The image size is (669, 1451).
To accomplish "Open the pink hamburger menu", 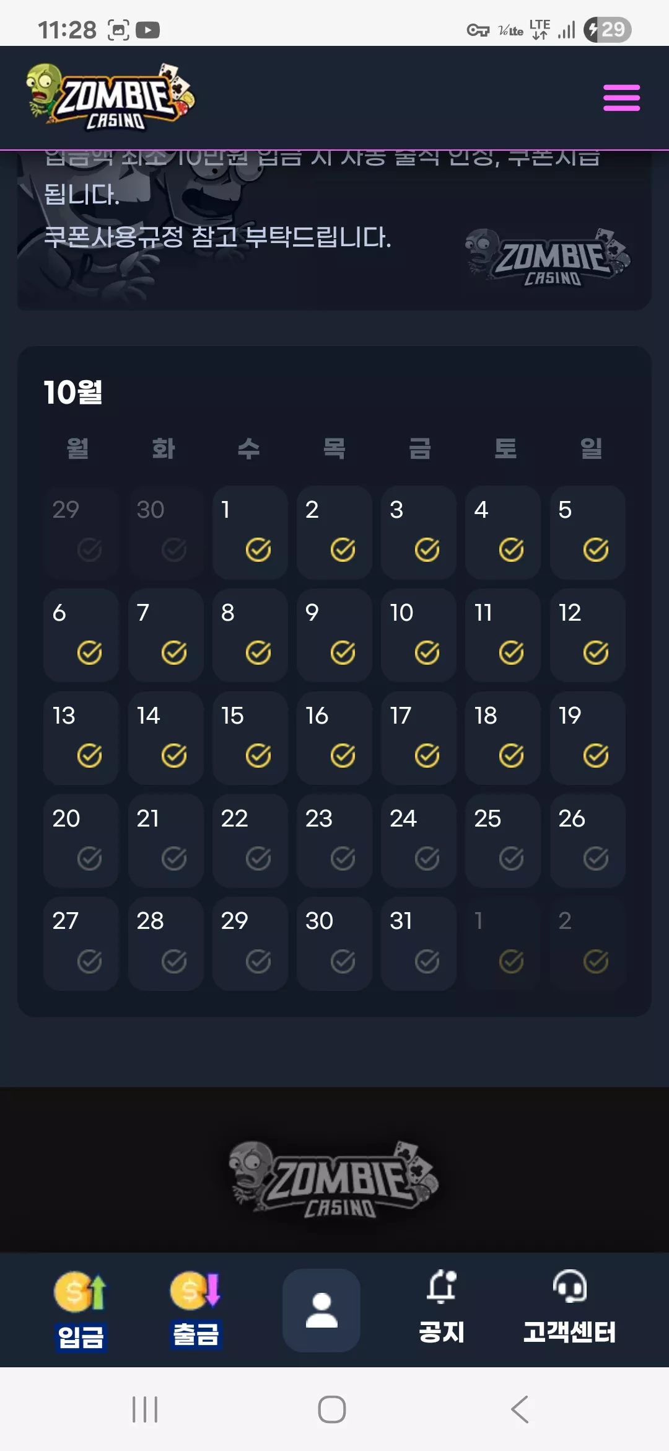I will (x=621, y=98).
